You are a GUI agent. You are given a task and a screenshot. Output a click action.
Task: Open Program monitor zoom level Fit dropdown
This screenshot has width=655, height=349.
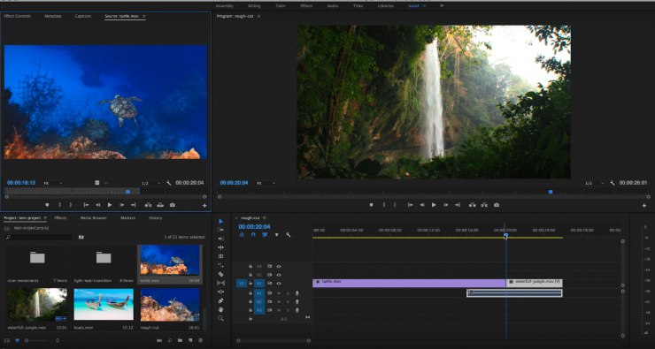(x=266, y=183)
